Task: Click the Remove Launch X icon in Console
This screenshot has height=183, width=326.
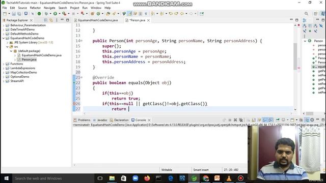Action: click(235, 120)
